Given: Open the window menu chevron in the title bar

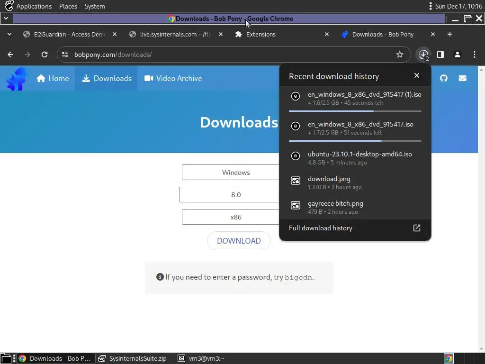Looking at the screenshot, I should click(x=6, y=18).
